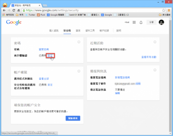Open the 資料工具 tab
Image resolution: width=173 pixels, height=136 pixels.
click(x=90, y=31)
